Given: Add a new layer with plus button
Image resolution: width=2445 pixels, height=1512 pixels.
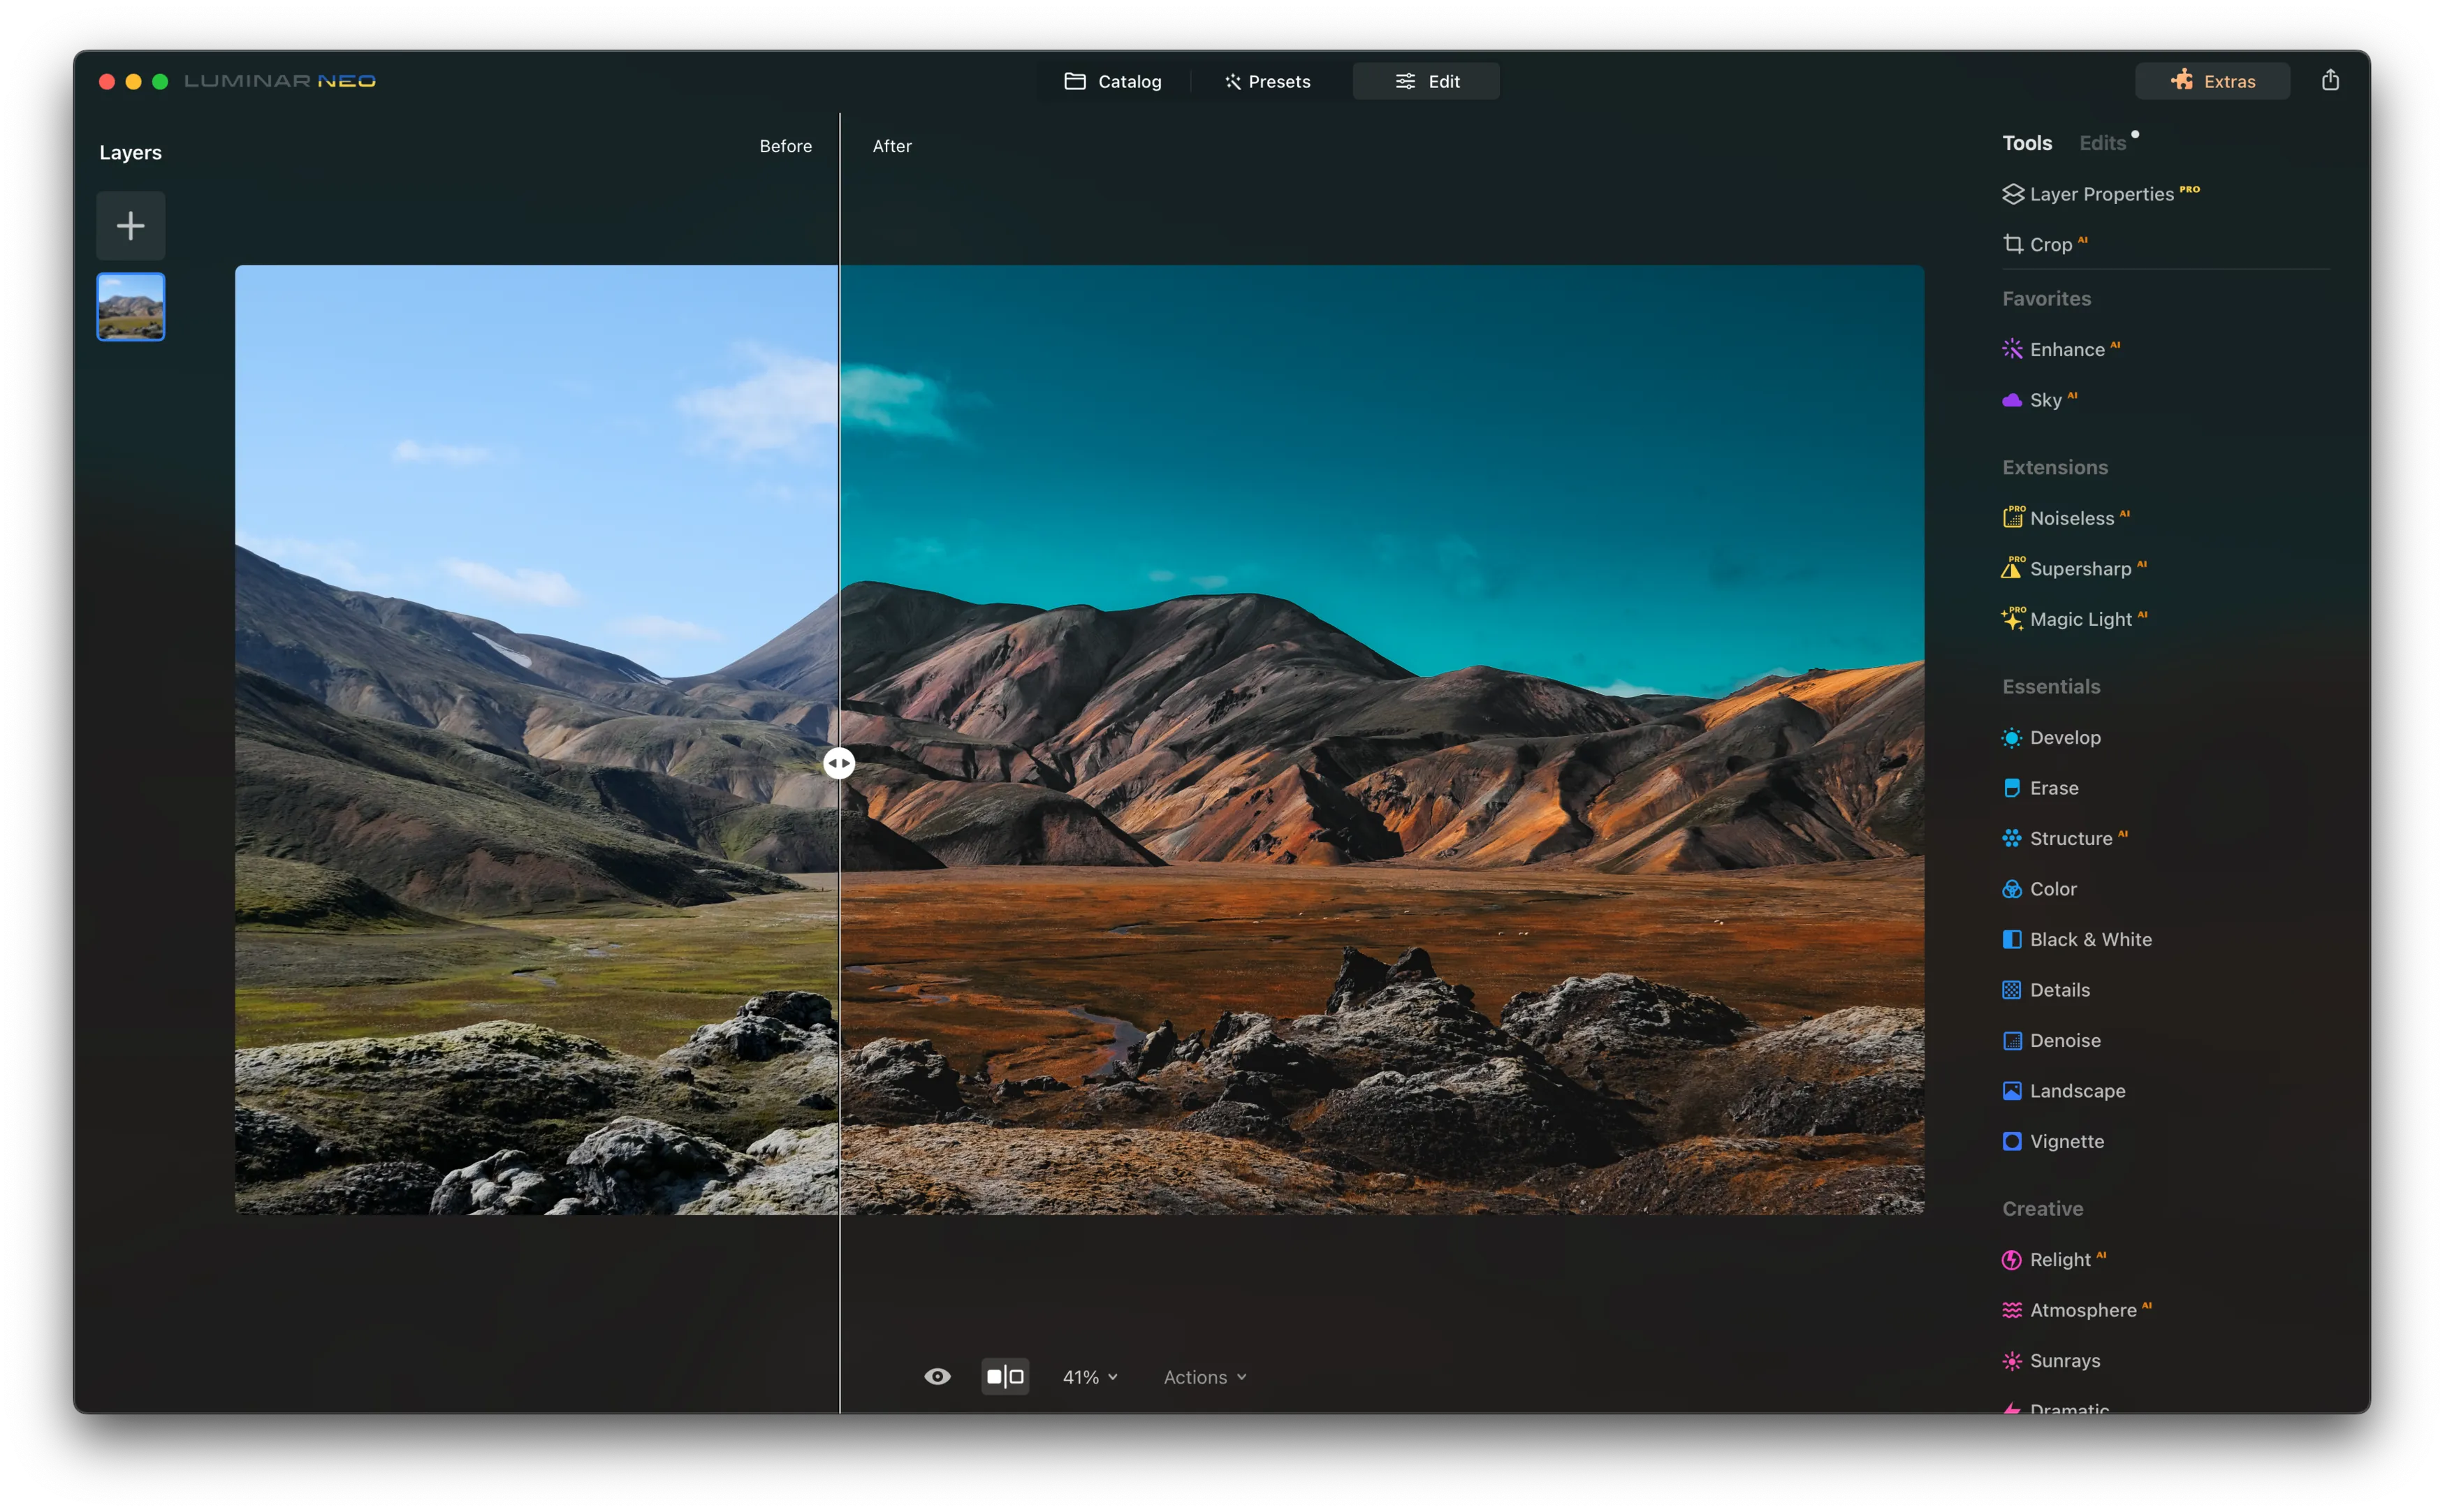Looking at the screenshot, I should pos(131,226).
